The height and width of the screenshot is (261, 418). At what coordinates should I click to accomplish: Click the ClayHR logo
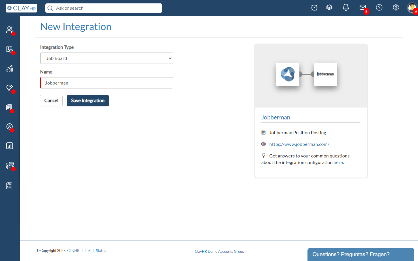[x=21, y=8]
